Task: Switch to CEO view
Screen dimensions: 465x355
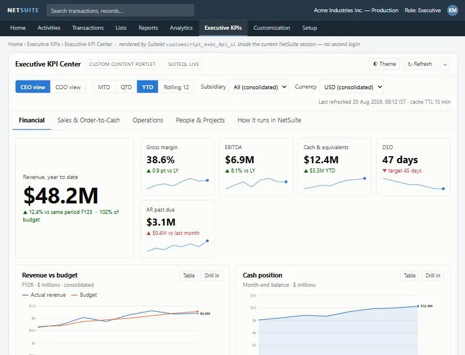Action: point(33,87)
